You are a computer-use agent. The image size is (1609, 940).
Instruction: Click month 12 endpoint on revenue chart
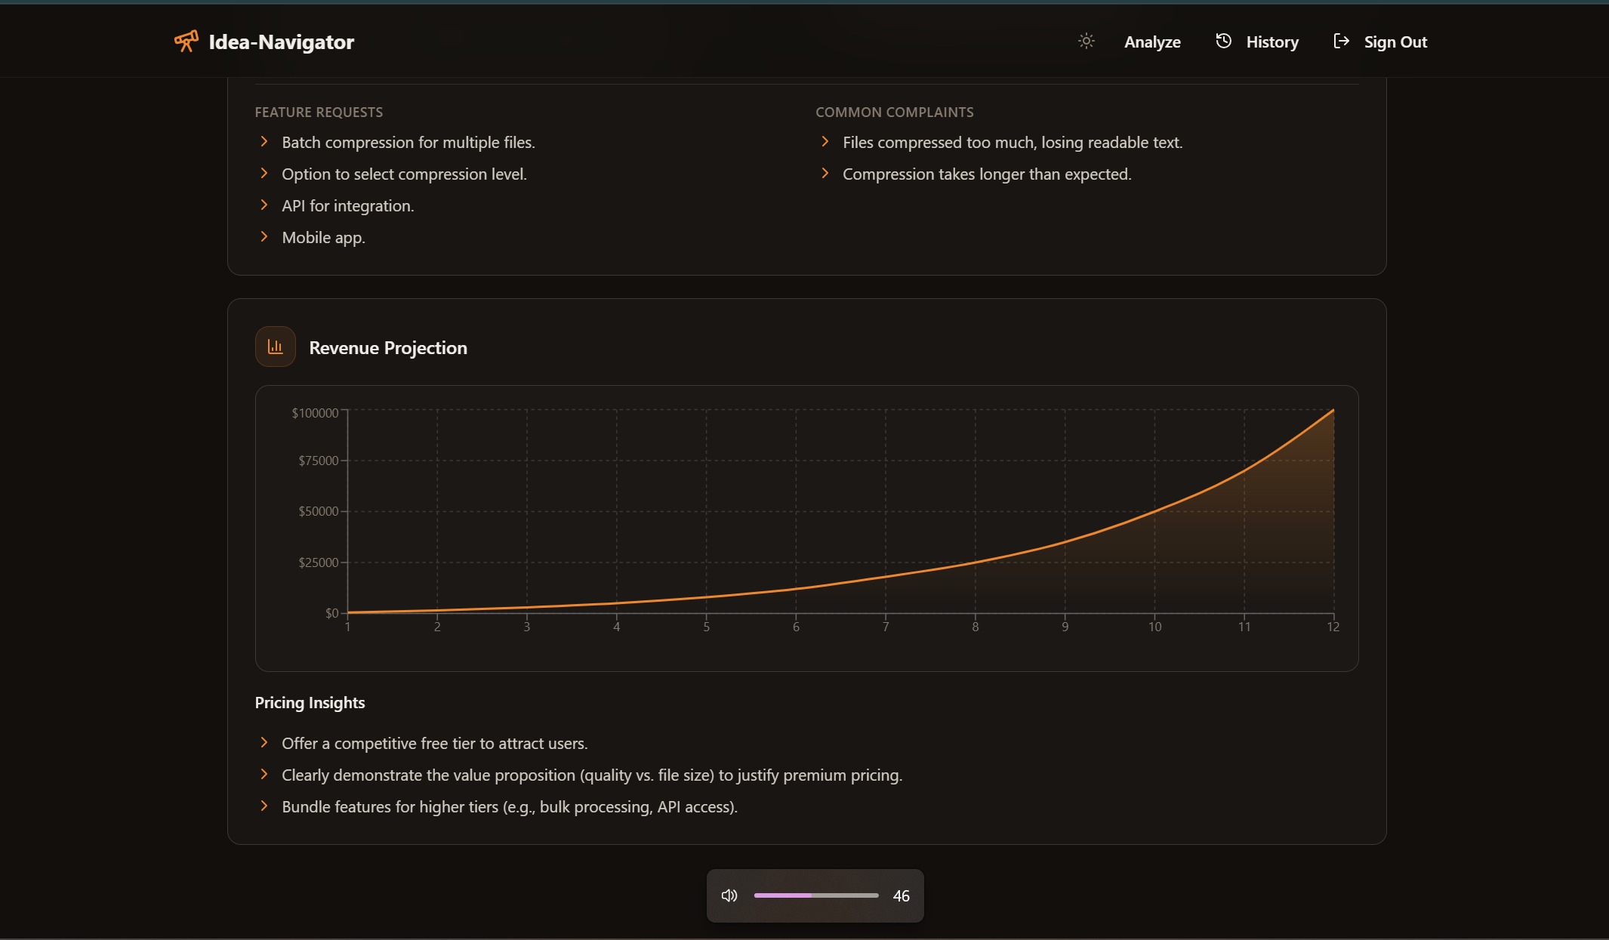tap(1333, 410)
